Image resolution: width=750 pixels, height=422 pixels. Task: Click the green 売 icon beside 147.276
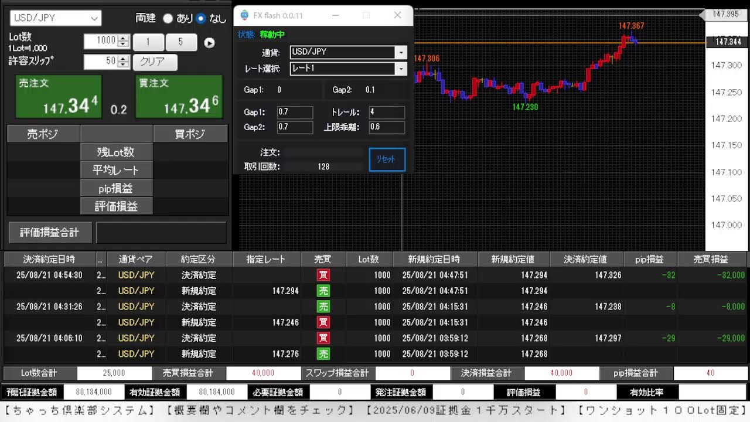click(x=323, y=354)
